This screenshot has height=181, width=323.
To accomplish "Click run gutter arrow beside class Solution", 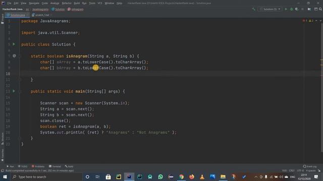I will coord(14,44).
